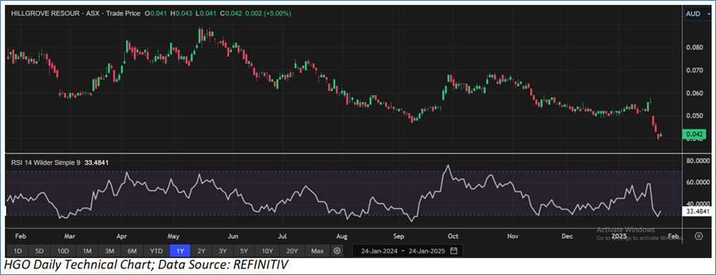Click the Feb label at left of time axis
The image size is (716, 275).
click(21, 236)
